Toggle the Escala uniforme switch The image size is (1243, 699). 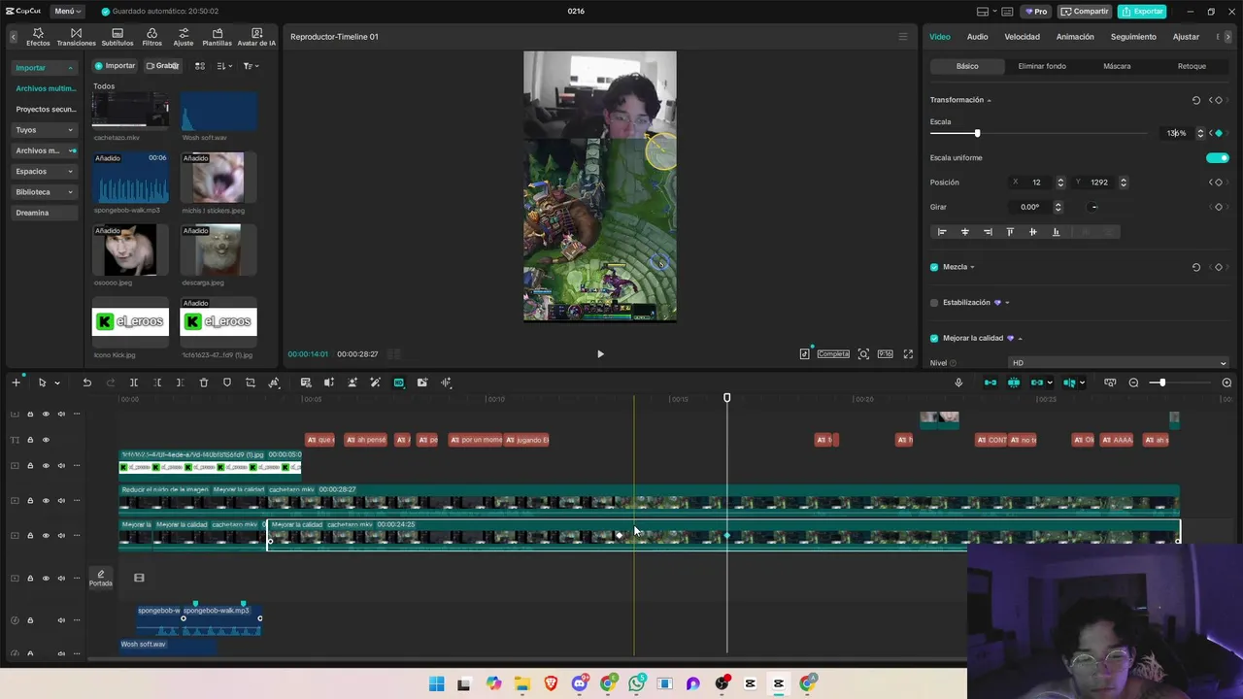point(1217,157)
